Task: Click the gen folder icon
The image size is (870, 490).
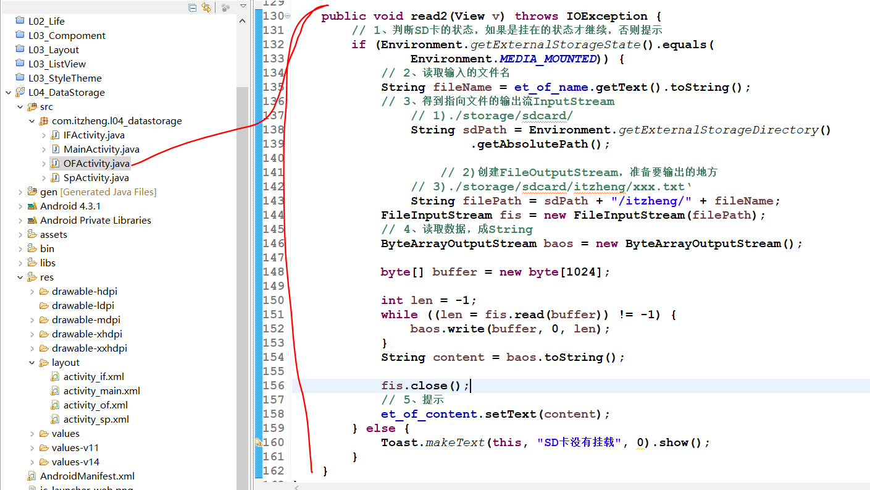Action: click(x=32, y=192)
